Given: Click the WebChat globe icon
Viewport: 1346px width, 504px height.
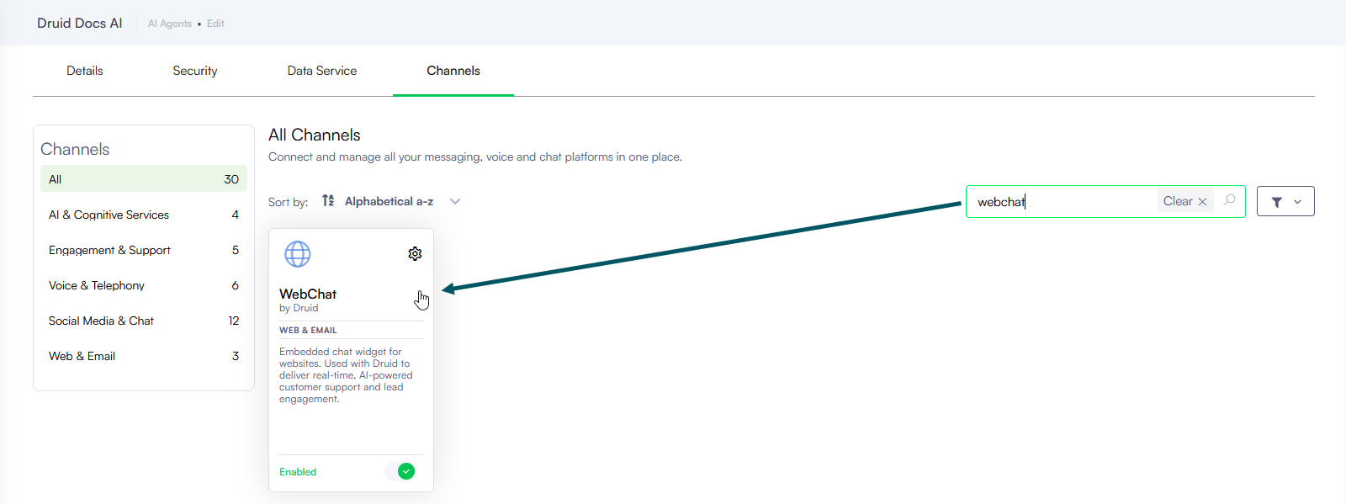Looking at the screenshot, I should tap(297, 254).
